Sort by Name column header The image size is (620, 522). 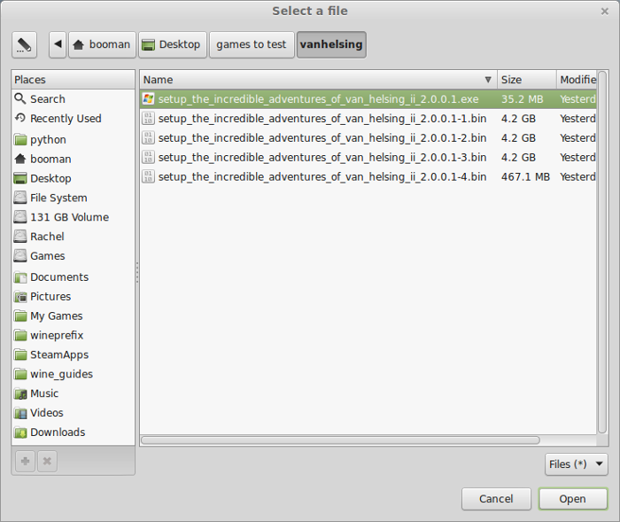[319, 80]
